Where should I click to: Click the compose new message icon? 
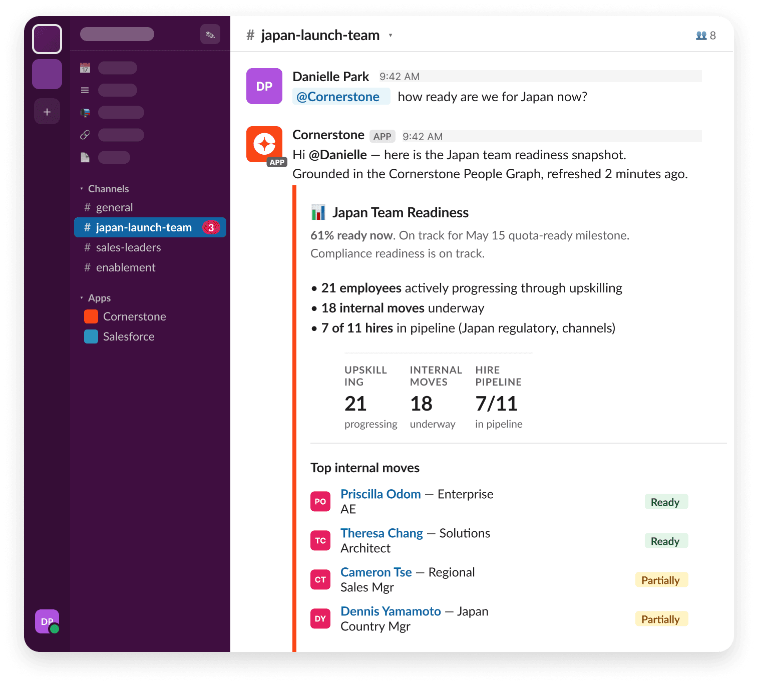210,35
